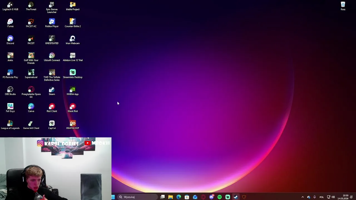
Task: Open the Streamlabs Desktop shortcut
Action: click(73, 74)
